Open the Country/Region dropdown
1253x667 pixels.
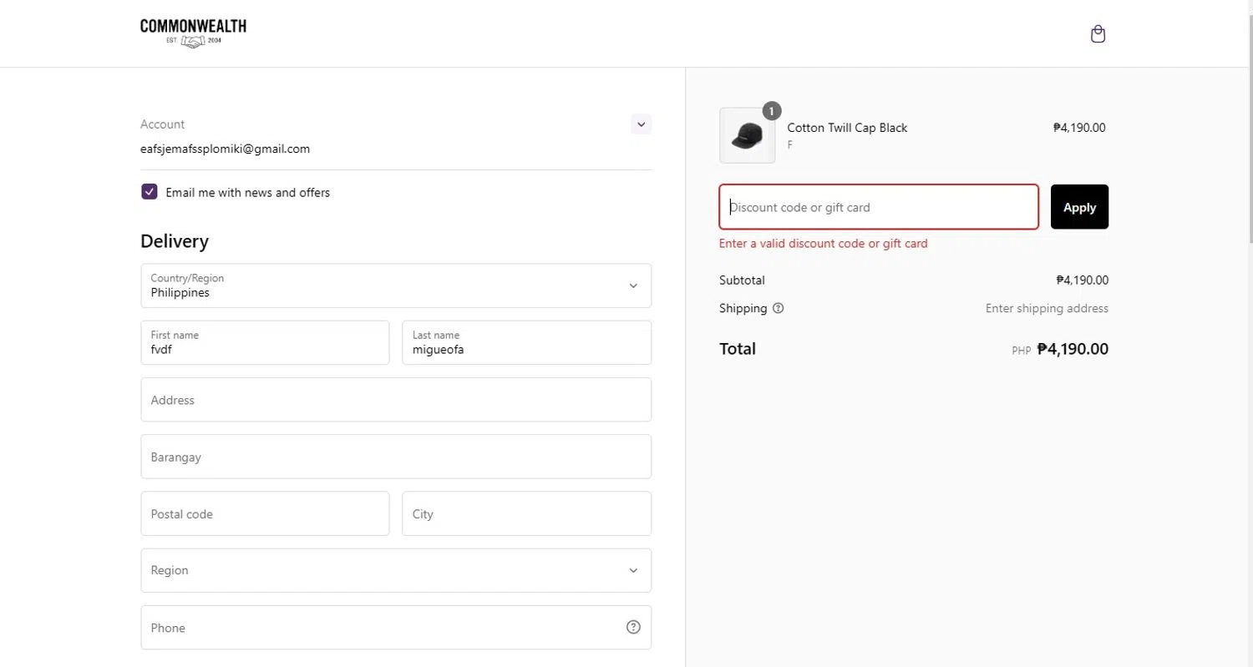click(x=396, y=285)
